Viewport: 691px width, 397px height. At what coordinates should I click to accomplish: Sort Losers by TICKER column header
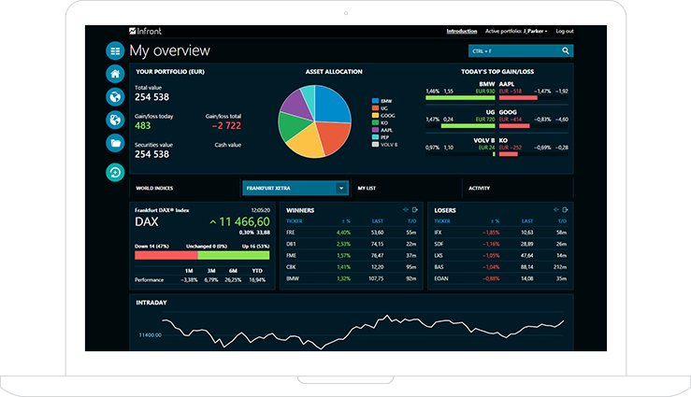tap(442, 221)
